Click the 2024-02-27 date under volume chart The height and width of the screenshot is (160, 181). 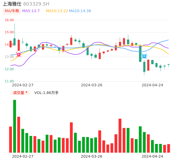pos(23,156)
